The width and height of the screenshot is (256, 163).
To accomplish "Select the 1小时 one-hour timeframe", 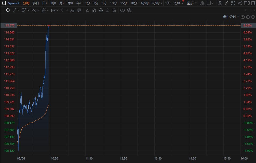I will tap(144, 3).
